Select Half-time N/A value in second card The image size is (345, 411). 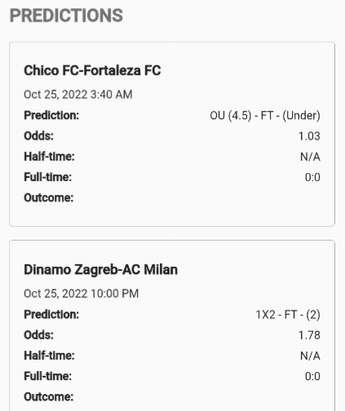pos(310,356)
